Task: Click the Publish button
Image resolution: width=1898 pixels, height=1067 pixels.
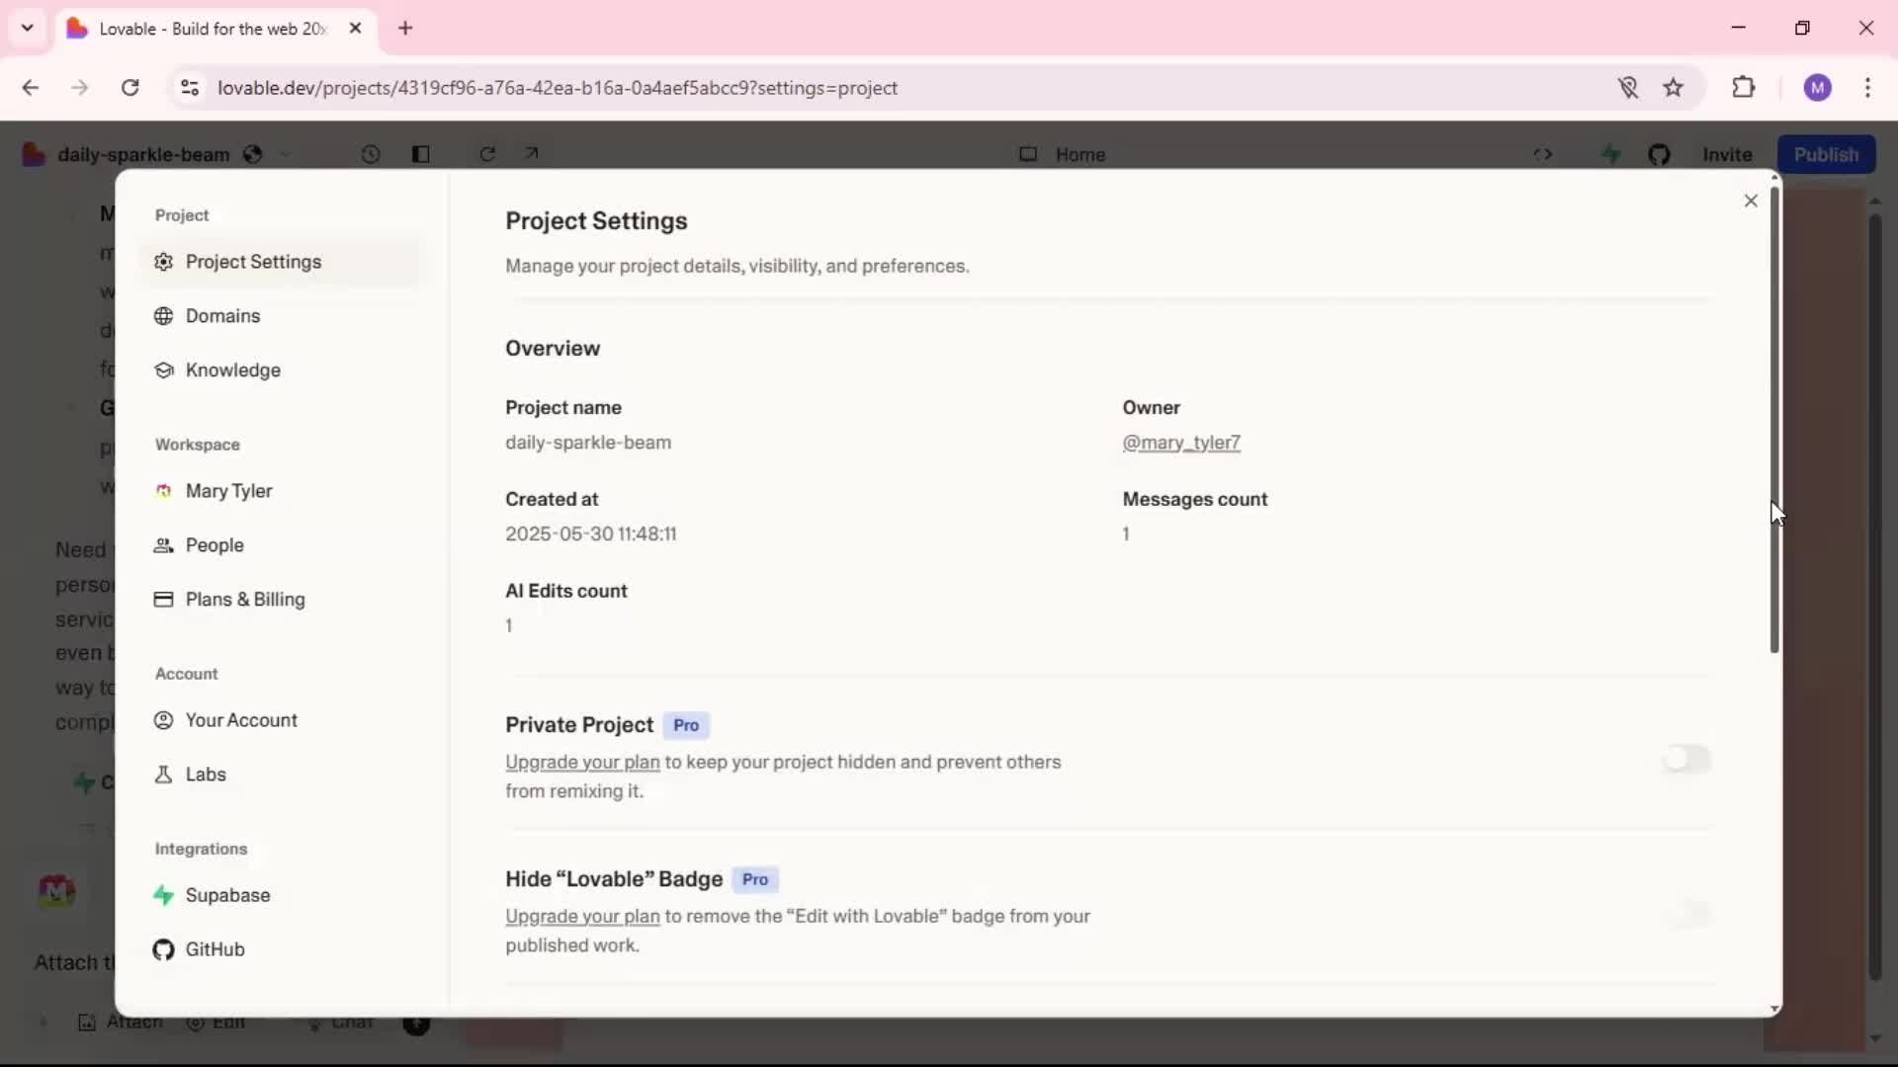Action: click(x=1826, y=154)
